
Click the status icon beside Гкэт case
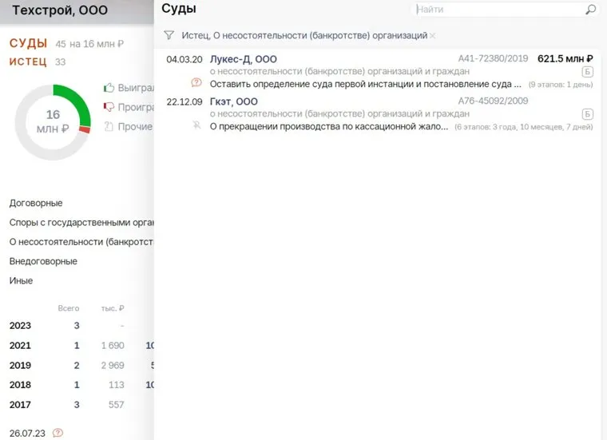(196, 125)
